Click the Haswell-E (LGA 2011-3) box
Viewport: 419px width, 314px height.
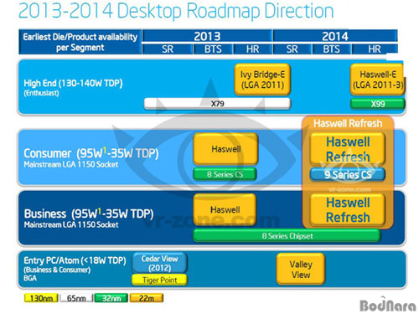(x=377, y=80)
